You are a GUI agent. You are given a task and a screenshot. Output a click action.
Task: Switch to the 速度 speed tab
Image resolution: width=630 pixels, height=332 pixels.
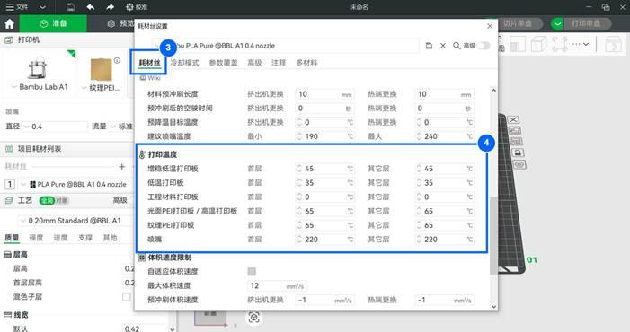[61, 238]
